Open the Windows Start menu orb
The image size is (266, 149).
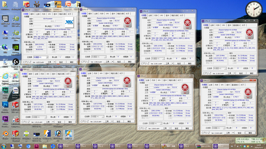click(x=4, y=146)
